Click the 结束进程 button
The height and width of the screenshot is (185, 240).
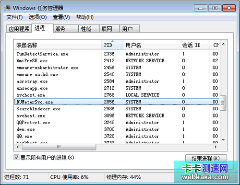point(206,158)
